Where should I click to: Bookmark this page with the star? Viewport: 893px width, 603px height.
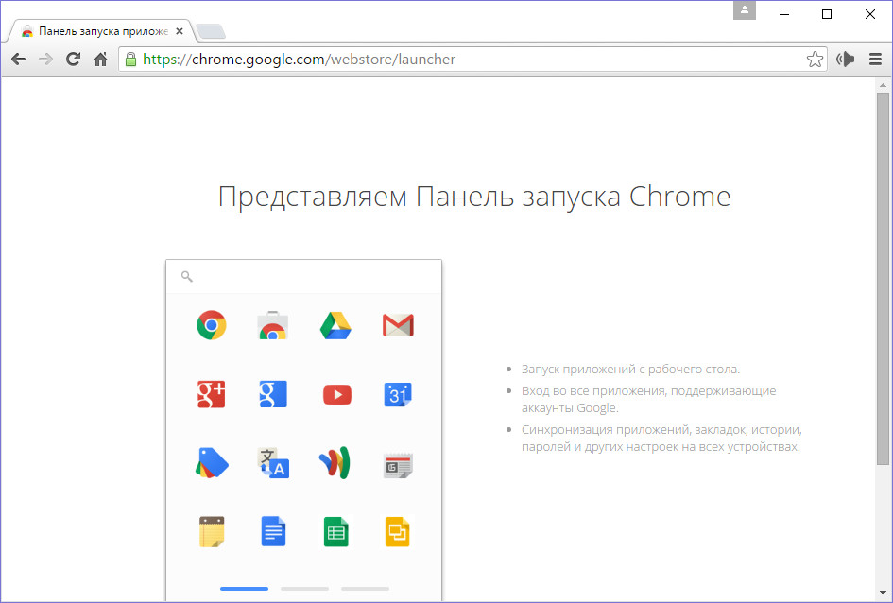tap(815, 59)
